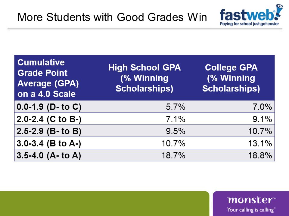
Task: Select the slide title More Students with Good Grades Win
Action: [112, 17]
